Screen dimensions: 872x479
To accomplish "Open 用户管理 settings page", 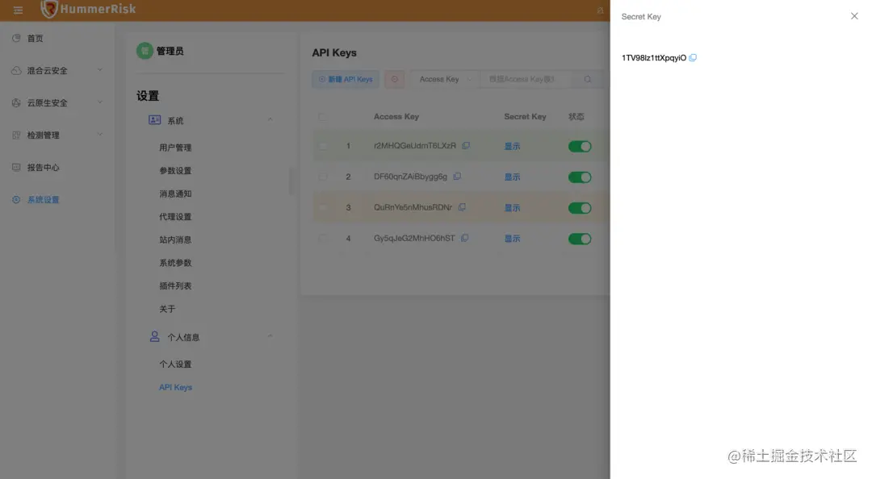I will click(175, 148).
